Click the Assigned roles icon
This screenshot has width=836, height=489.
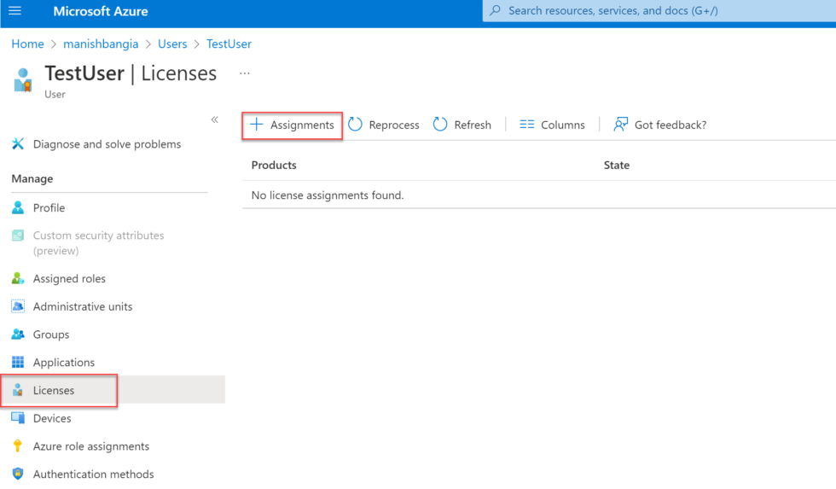(x=18, y=278)
